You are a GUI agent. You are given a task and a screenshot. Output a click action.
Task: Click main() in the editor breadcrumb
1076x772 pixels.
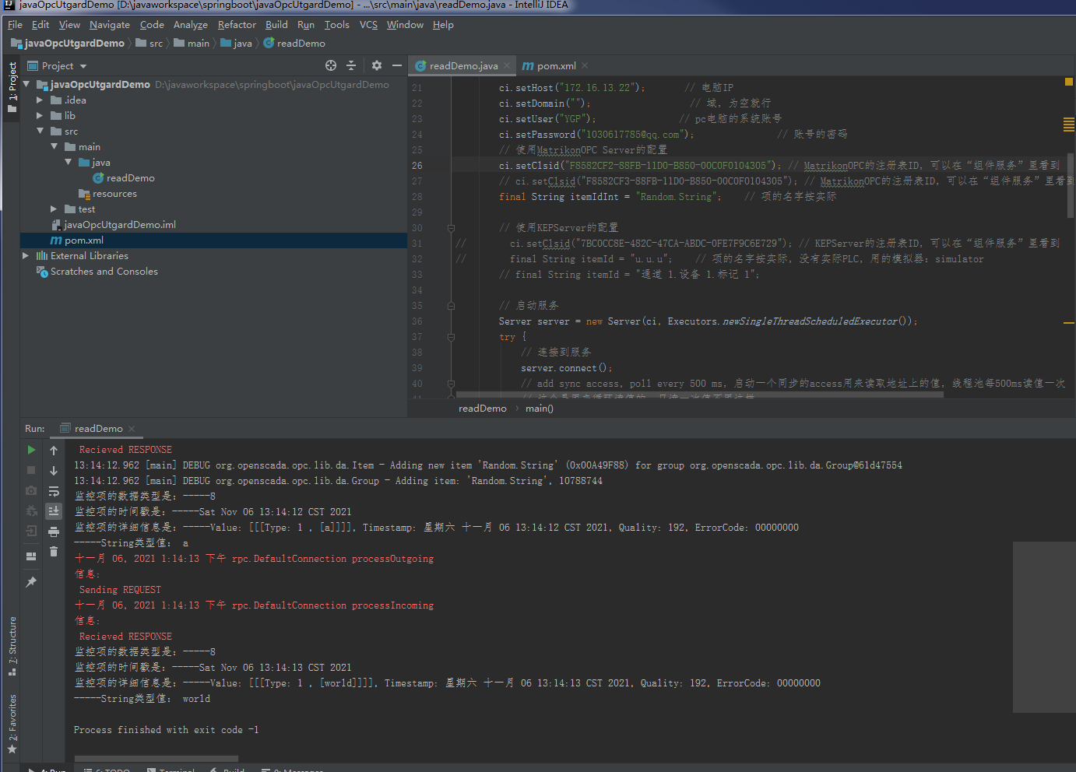click(x=539, y=408)
